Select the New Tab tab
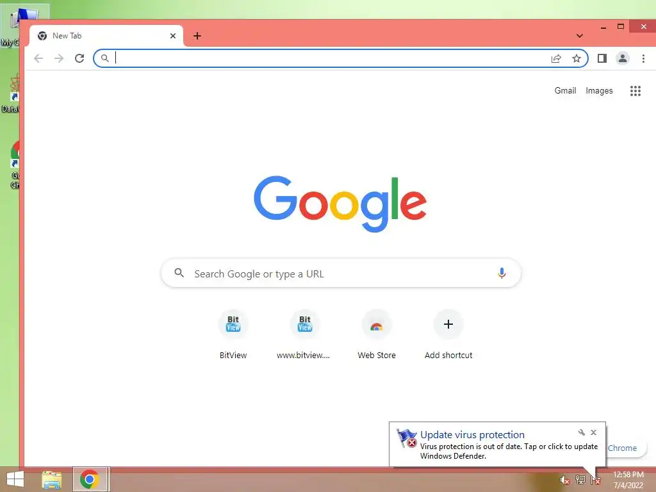The height and width of the screenshot is (492, 656). 106,36
